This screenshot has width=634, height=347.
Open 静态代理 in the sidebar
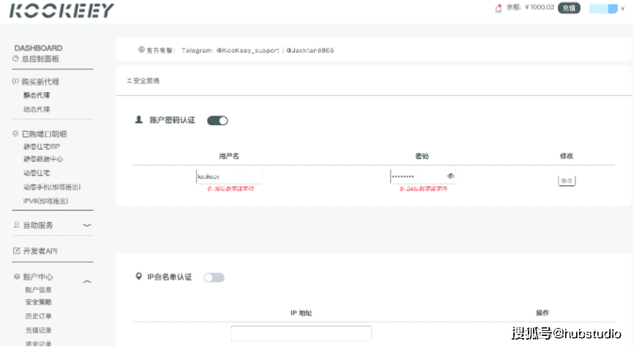[x=37, y=95]
